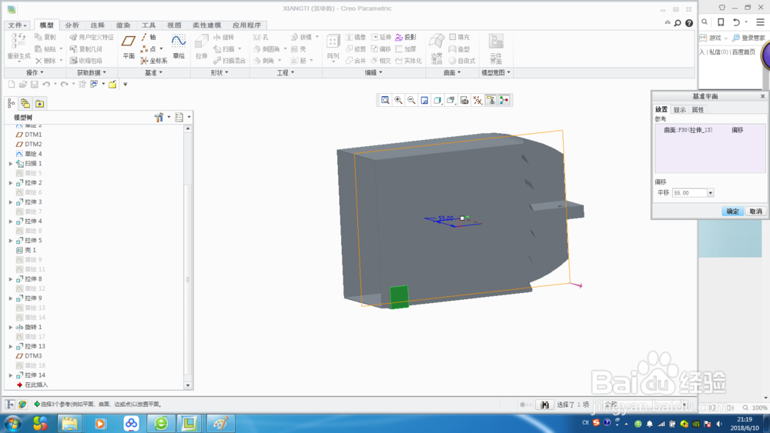This screenshot has width=770, height=433.
Task: Select the 平面 datum plane tool
Action: click(x=129, y=47)
